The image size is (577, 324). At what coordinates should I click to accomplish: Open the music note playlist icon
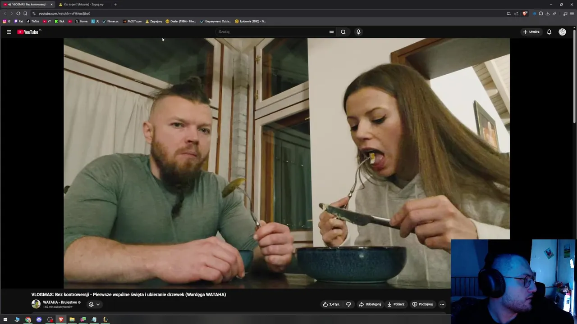pos(565,13)
